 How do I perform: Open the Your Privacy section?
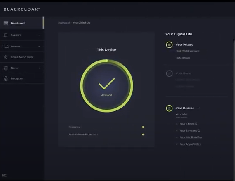click(184, 45)
